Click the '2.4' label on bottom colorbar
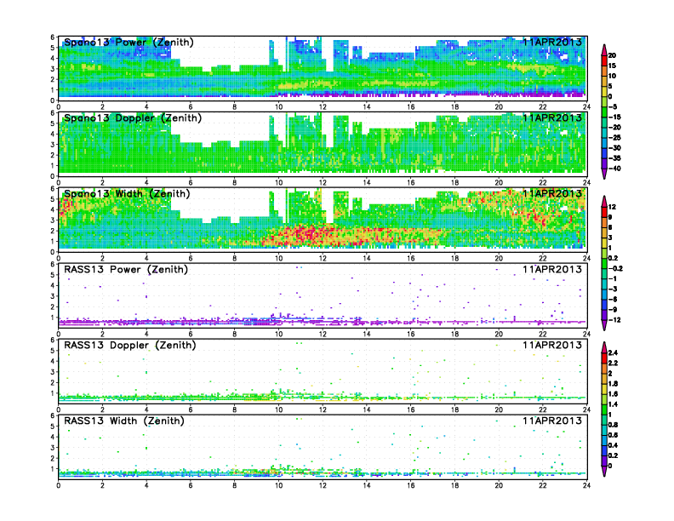Image resolution: width=674 pixels, height=521 pixels. 613,353
